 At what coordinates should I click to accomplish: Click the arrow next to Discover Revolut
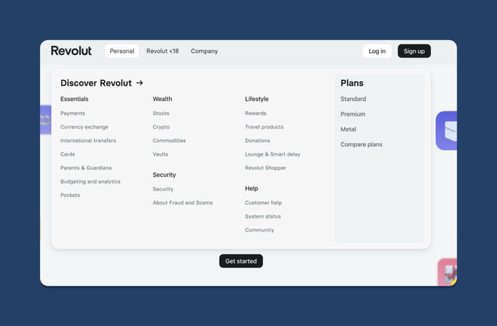[x=139, y=83]
